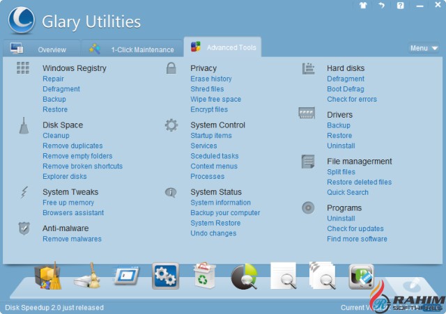This screenshot has height=314, width=446.
Task: Open single-page file search dock icon
Action: (284, 276)
